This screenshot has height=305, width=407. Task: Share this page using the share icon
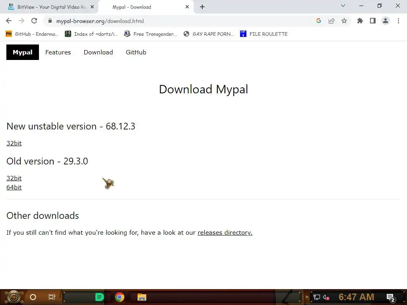[x=331, y=21]
